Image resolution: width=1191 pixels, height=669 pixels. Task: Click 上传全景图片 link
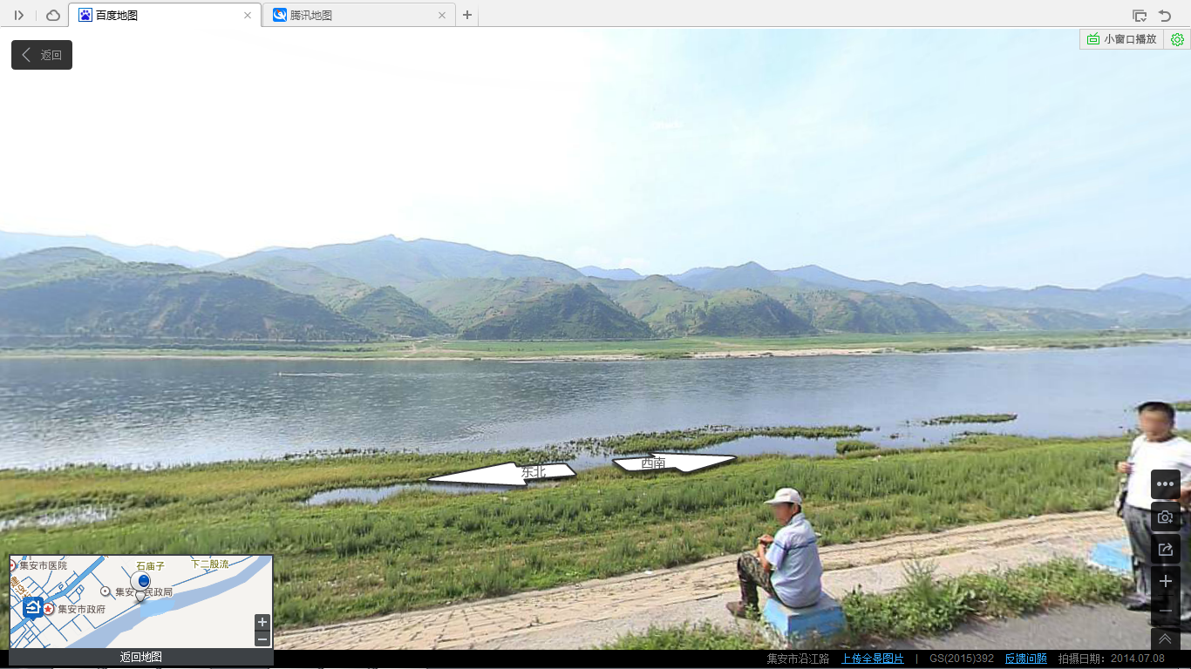tap(873, 659)
